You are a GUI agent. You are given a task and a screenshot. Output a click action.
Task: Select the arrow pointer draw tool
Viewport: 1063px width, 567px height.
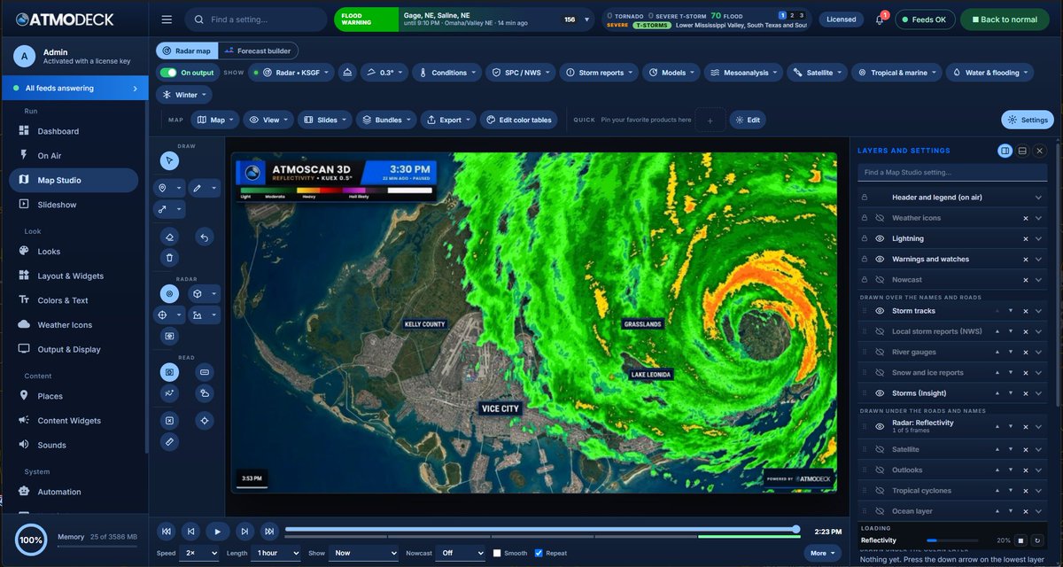click(x=169, y=160)
